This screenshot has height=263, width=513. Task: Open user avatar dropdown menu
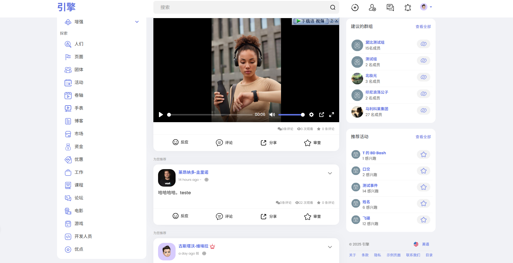pos(426,7)
